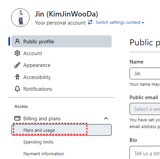Click the paintbrush icon beside Appearance
The height and width of the screenshot is (159, 160).
click(x=17, y=65)
